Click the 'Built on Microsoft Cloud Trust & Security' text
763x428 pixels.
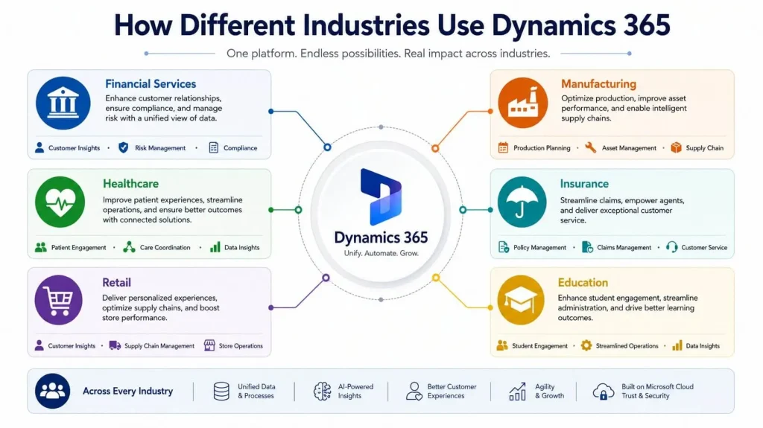point(657,391)
